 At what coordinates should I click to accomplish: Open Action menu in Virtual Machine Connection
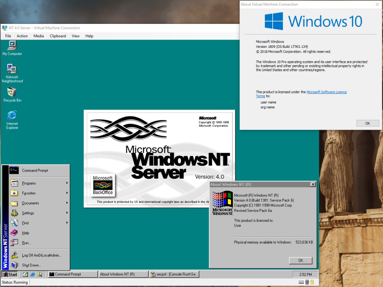[22, 36]
